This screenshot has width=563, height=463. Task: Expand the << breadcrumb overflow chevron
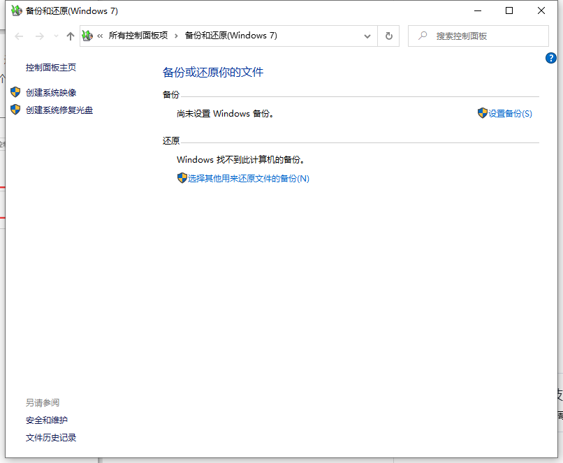click(x=101, y=36)
